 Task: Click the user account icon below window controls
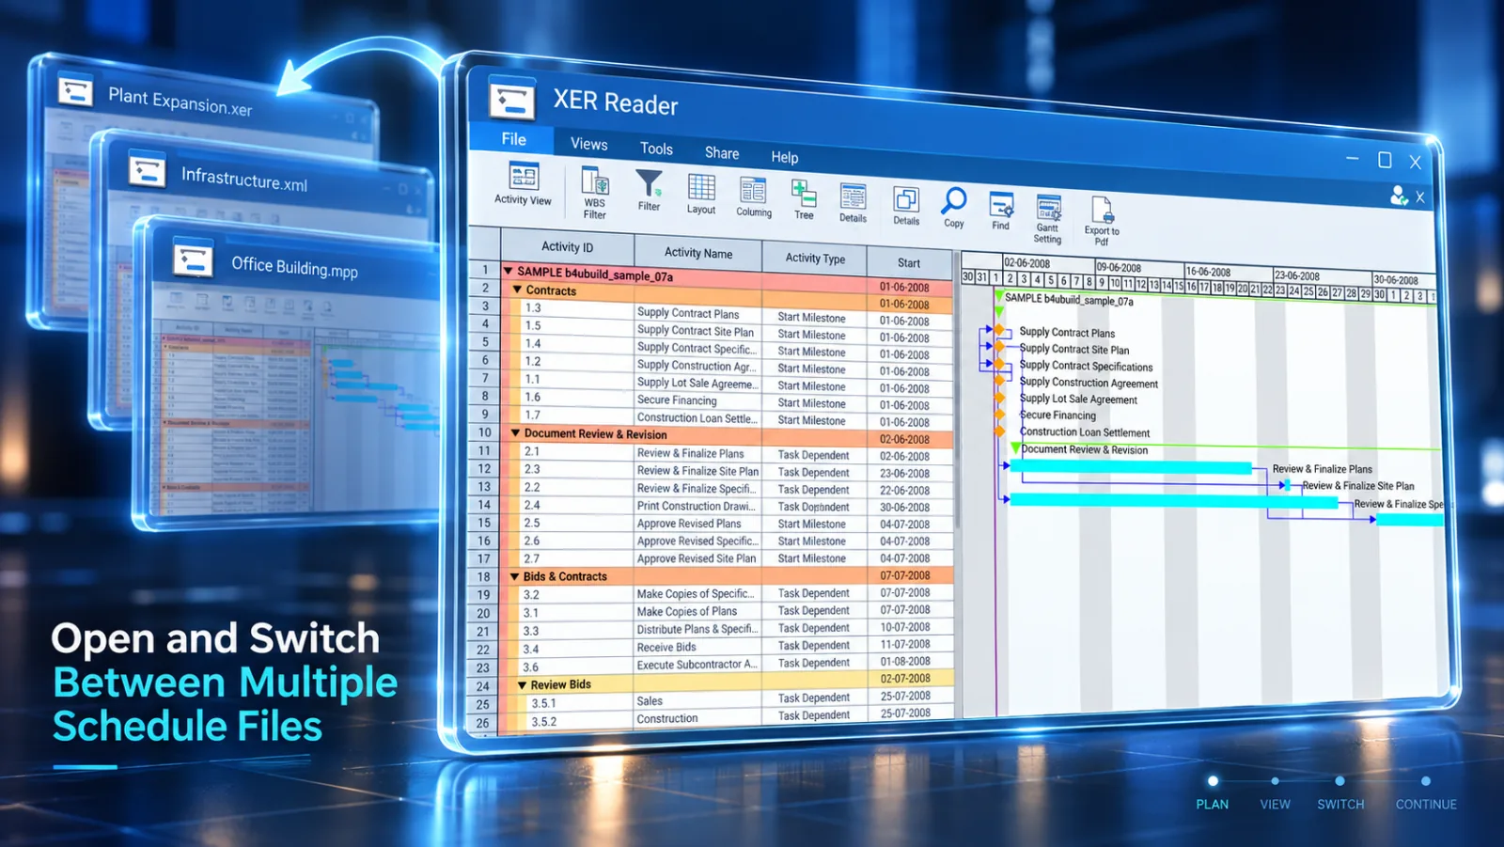pyautogui.click(x=1399, y=196)
